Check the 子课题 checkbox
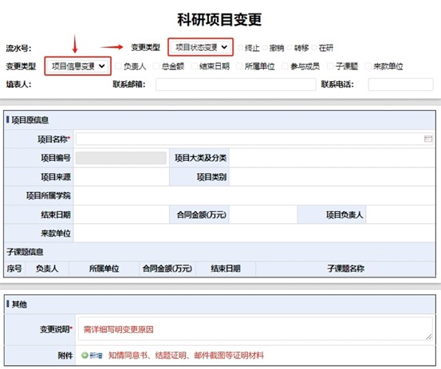 (x=330, y=66)
